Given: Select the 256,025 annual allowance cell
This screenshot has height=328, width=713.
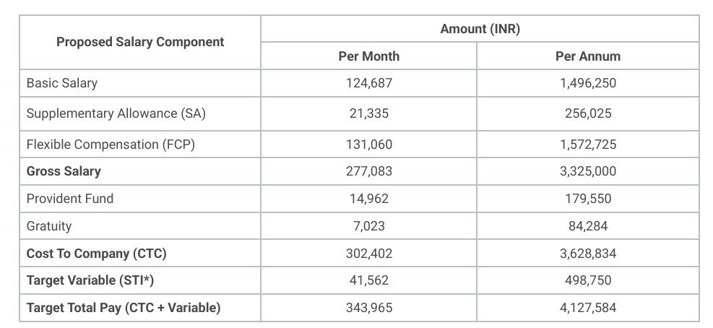Looking at the screenshot, I should pos(588,113).
